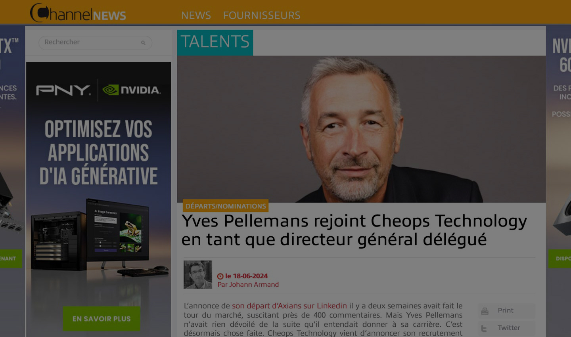Image resolution: width=571 pixels, height=337 pixels.
Task: Click the NVIDIA logo in the ad
Action: point(131,90)
